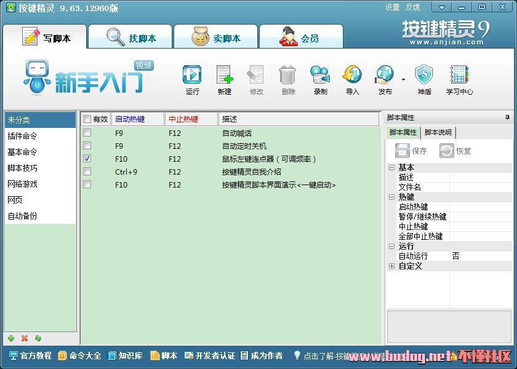
Task: Select the 脚本属性 sub-tab
Action: pos(403,132)
